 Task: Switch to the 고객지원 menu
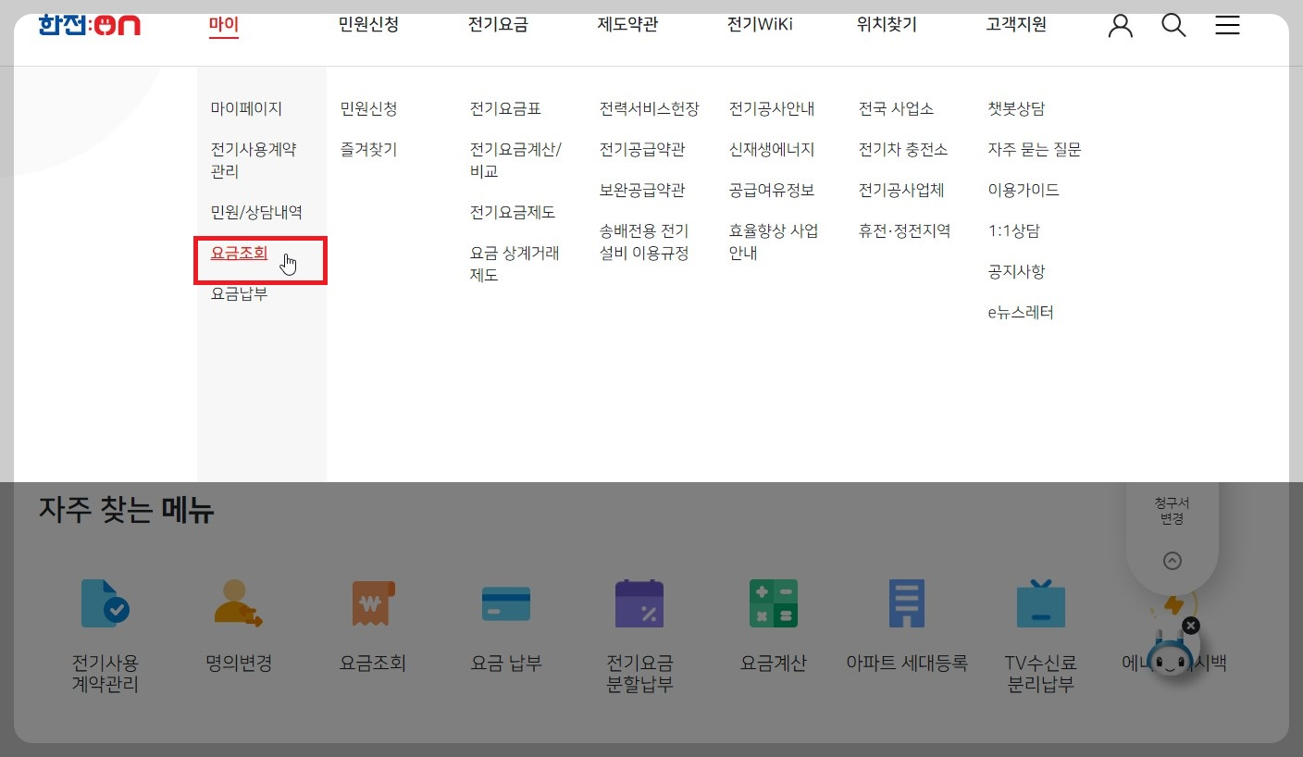[x=1018, y=25]
